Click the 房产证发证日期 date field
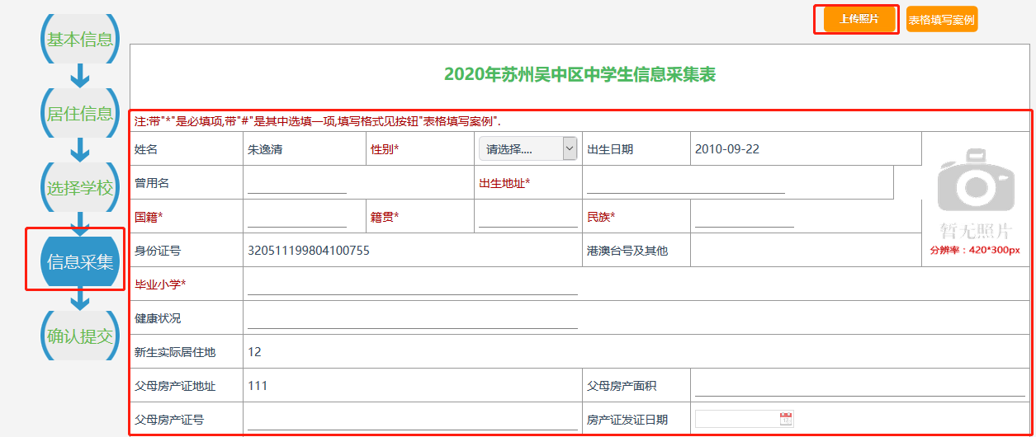Screen dimensions: 1036x437 [736, 419]
